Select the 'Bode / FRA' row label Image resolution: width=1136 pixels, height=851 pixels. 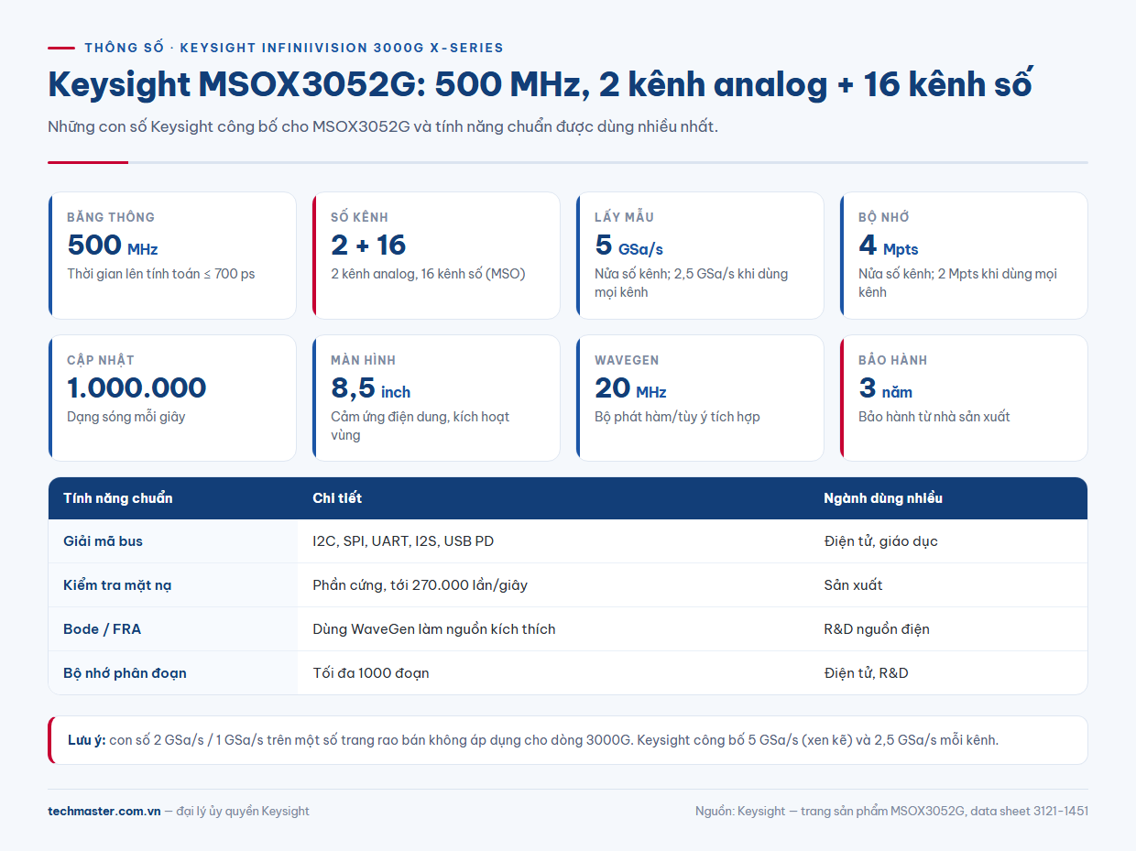pyautogui.click(x=103, y=629)
